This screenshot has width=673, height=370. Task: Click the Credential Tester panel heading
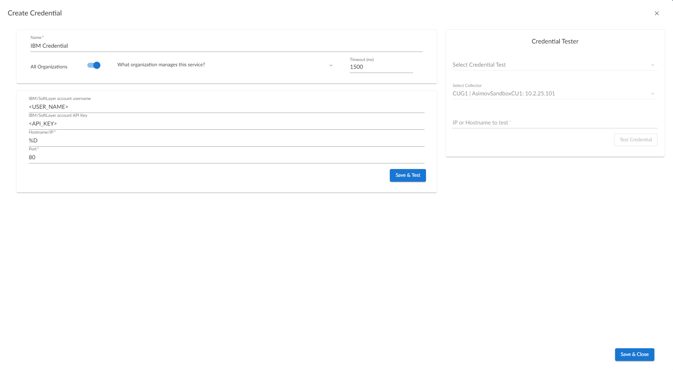(x=555, y=41)
